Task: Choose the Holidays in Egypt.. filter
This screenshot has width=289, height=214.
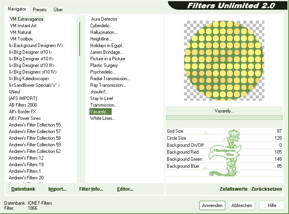Action: pyautogui.click(x=107, y=46)
